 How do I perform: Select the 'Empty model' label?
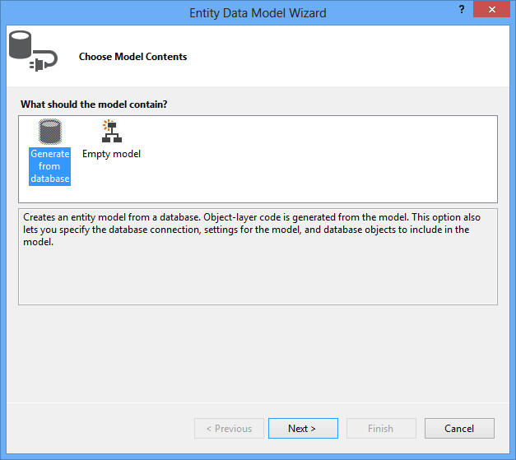pyautogui.click(x=111, y=154)
